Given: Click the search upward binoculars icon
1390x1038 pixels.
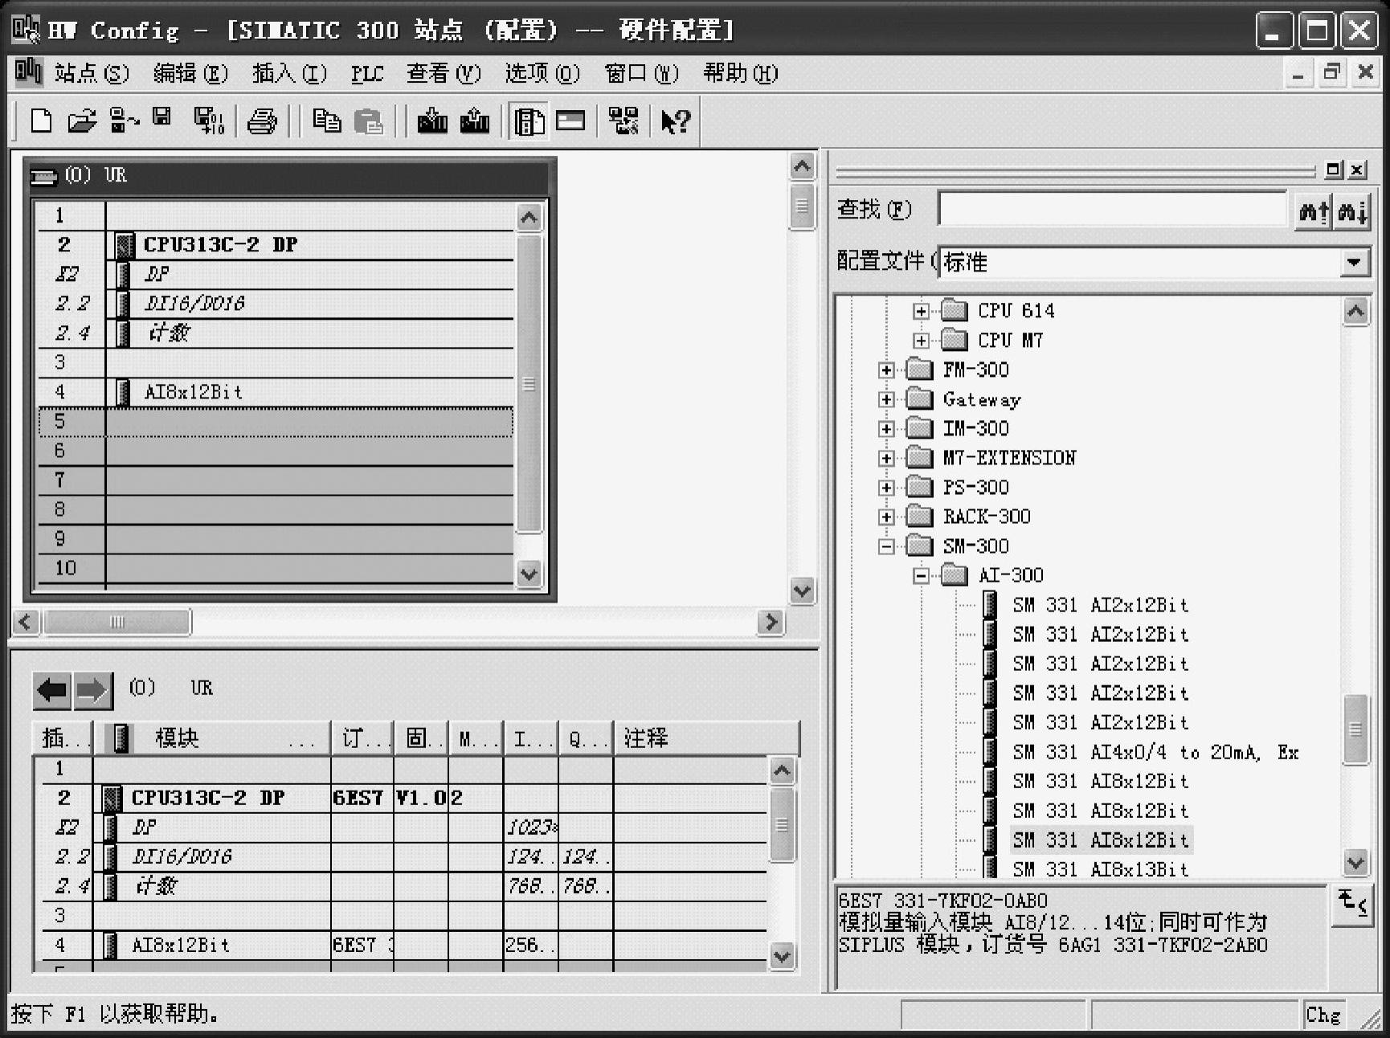Looking at the screenshot, I should coord(1314,211).
